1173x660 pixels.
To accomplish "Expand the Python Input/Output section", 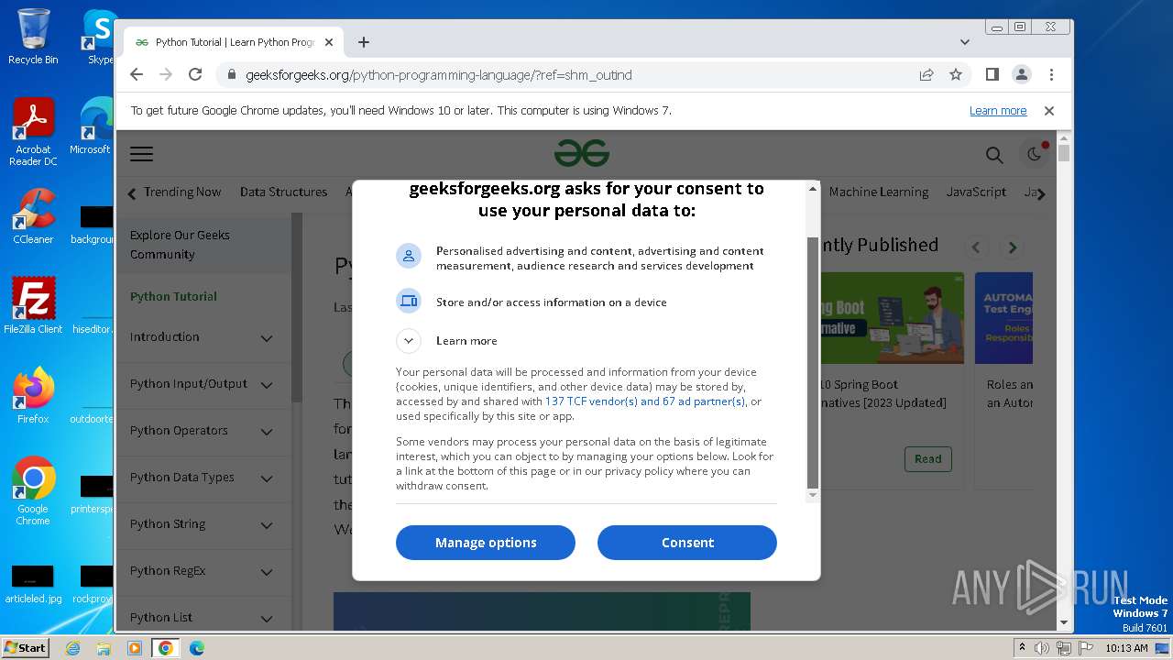I will click(x=267, y=385).
